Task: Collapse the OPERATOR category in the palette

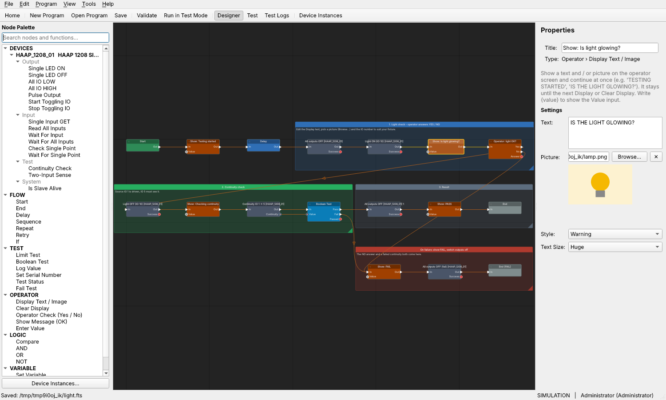Action: click(x=5, y=295)
